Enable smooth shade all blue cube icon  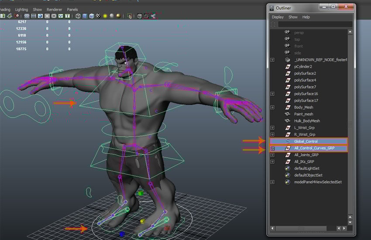coord(85,16)
